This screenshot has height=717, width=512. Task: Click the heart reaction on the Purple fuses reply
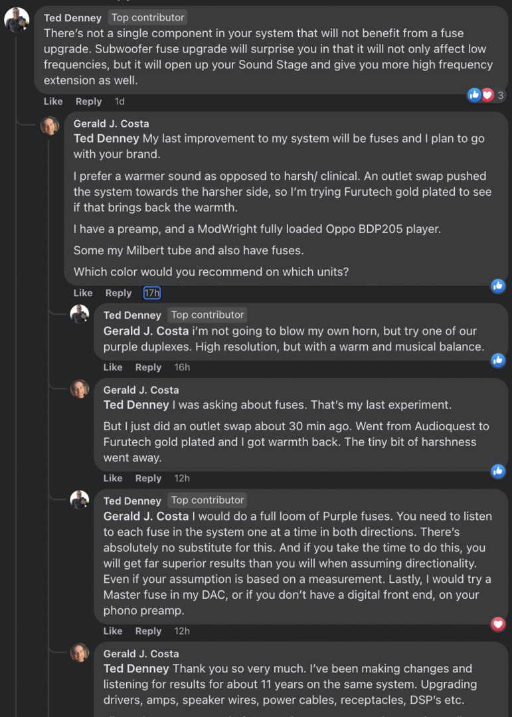click(497, 623)
